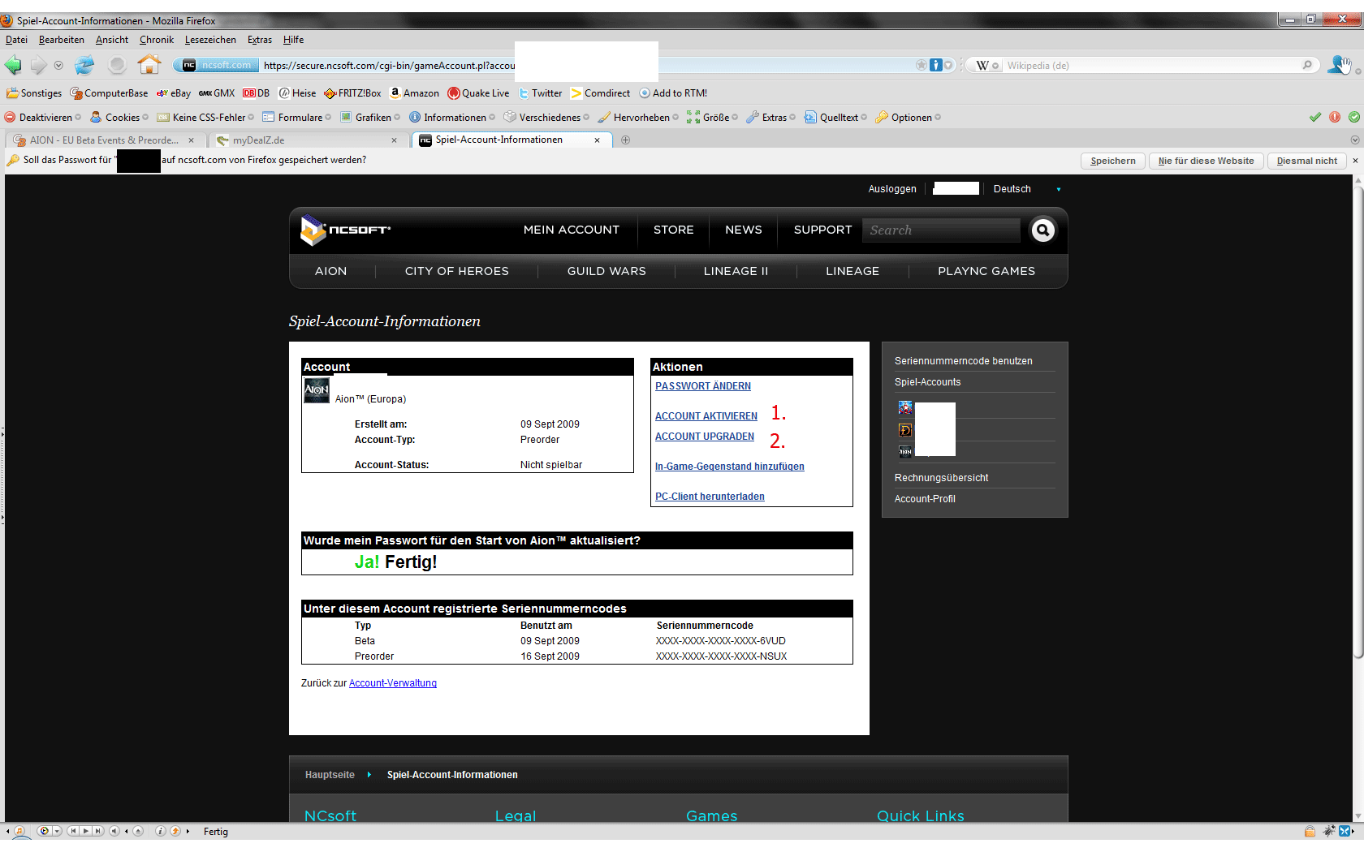Click the italic info icon in status bar
1364x852 pixels.
tap(161, 831)
